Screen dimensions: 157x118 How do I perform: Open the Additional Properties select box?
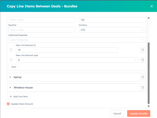coord(77,40)
